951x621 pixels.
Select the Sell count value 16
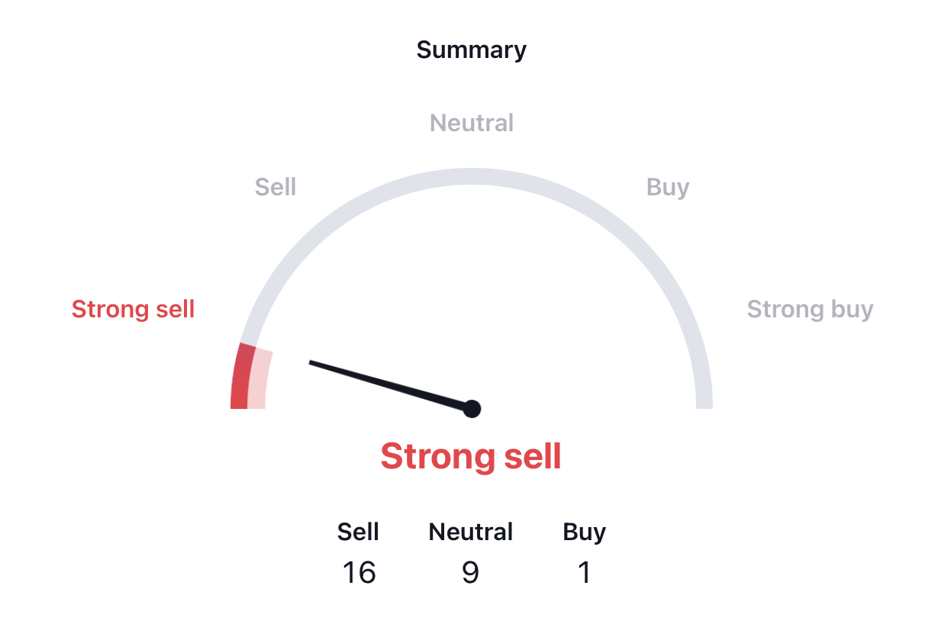[359, 572]
